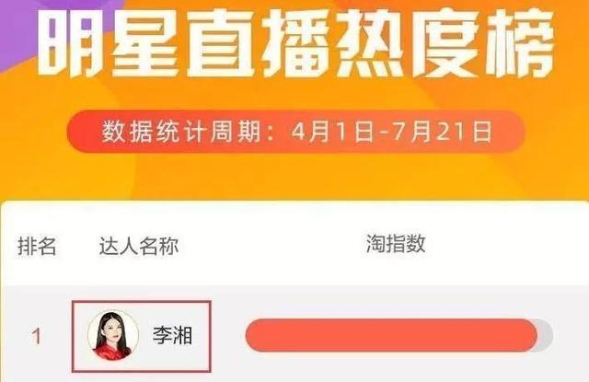Sort by the 淘指数 column header
This screenshot has height=382, width=589.
coord(396,243)
